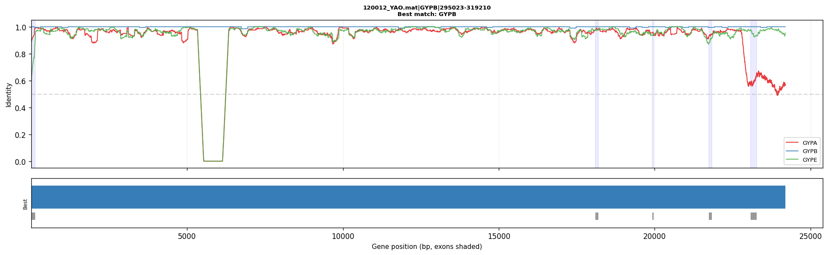Click the blue GYPB legend line swatch
828x255 pixels.
point(792,151)
